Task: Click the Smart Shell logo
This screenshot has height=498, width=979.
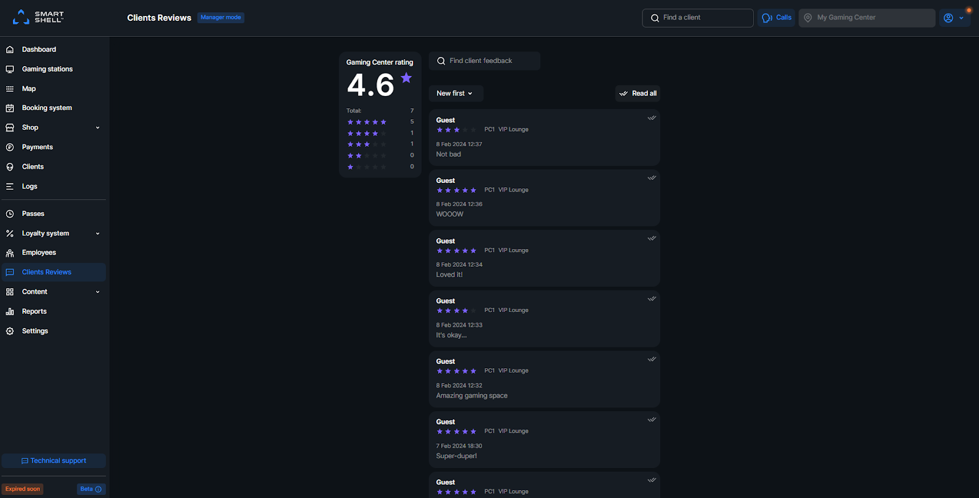Action: [x=38, y=17]
